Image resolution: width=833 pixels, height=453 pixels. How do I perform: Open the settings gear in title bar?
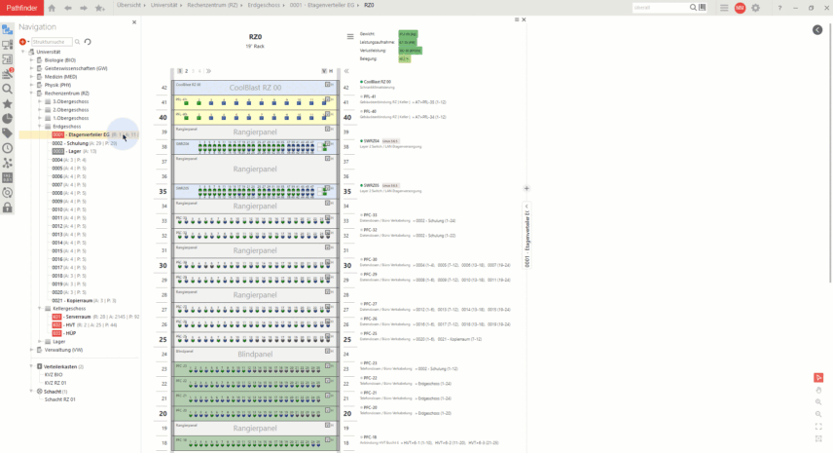click(755, 7)
